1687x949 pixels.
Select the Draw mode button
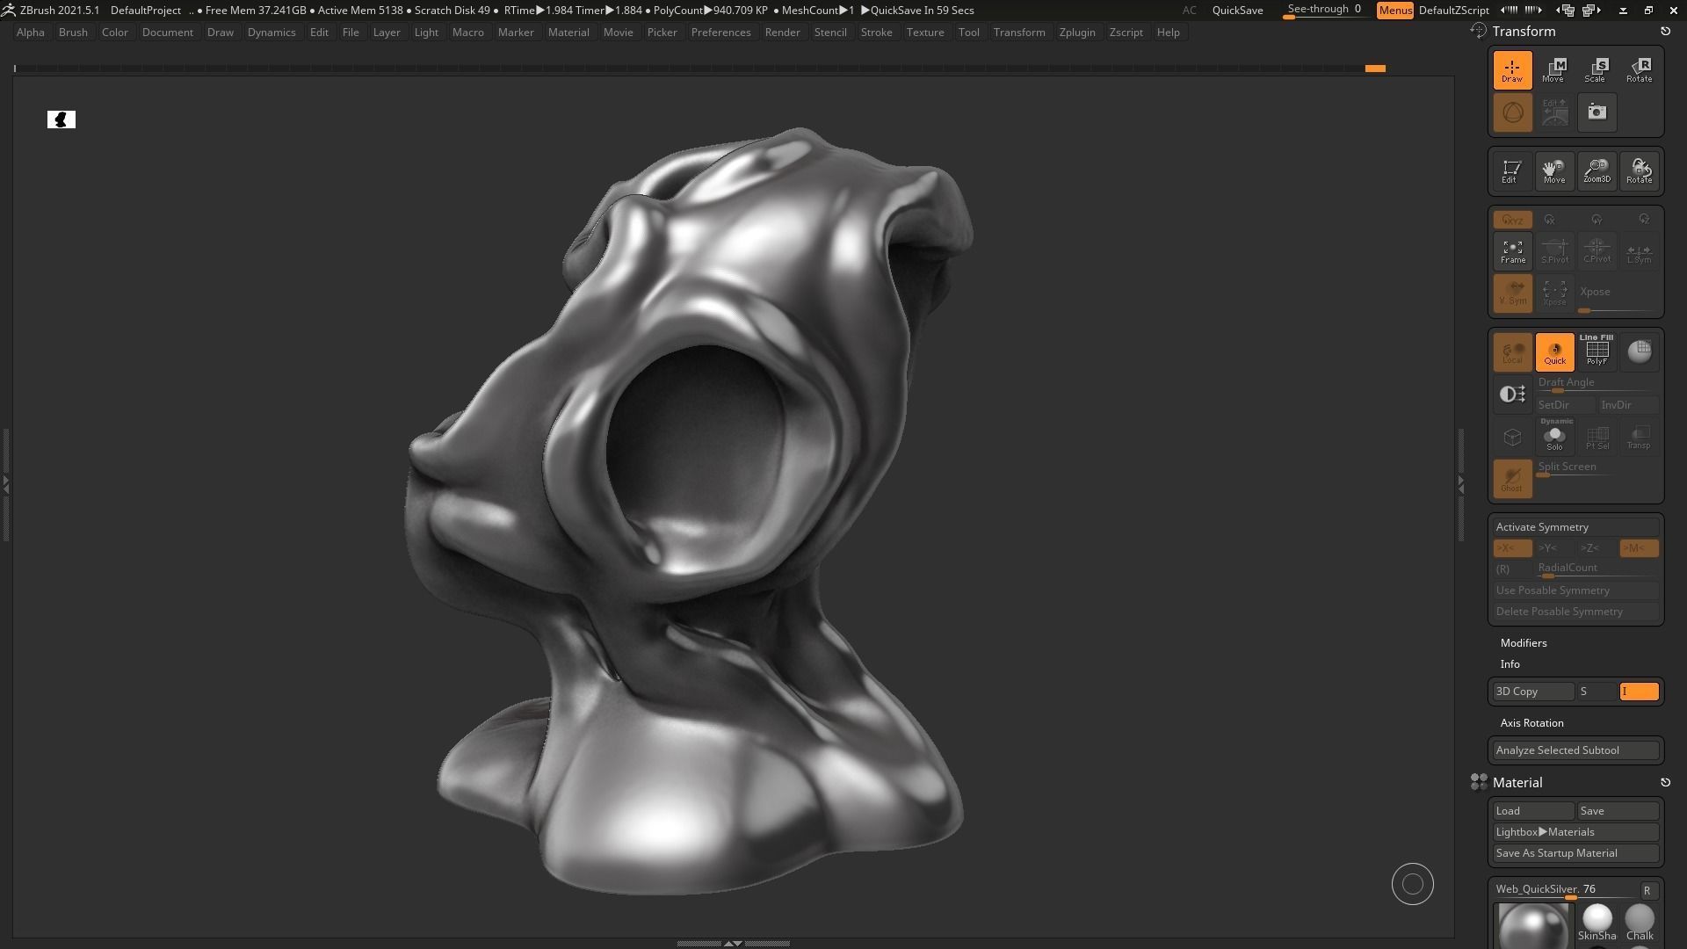click(x=1512, y=69)
